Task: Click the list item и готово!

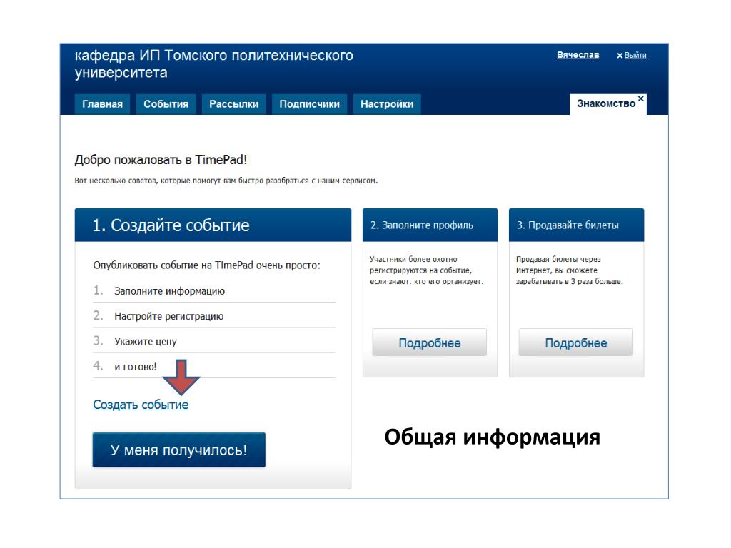Action: click(214, 366)
